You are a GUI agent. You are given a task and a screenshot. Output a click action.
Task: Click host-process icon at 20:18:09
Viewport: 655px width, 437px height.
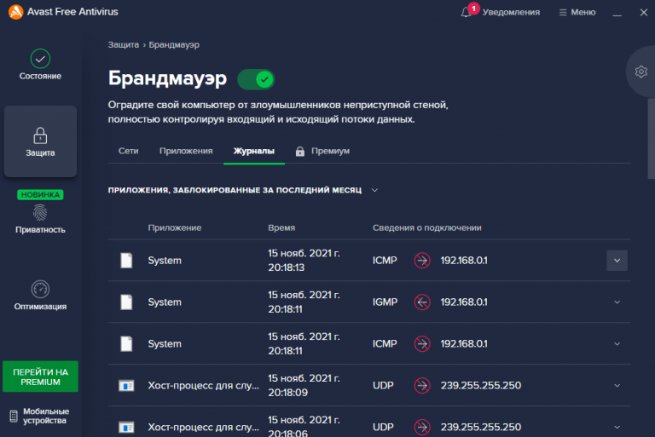tap(126, 386)
